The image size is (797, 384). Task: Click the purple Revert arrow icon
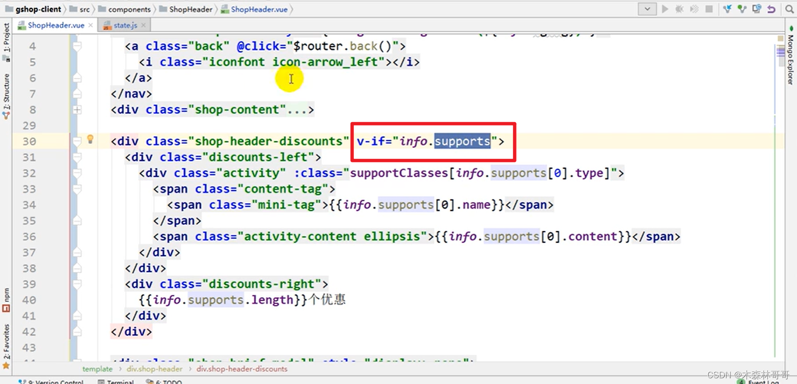tap(771, 9)
